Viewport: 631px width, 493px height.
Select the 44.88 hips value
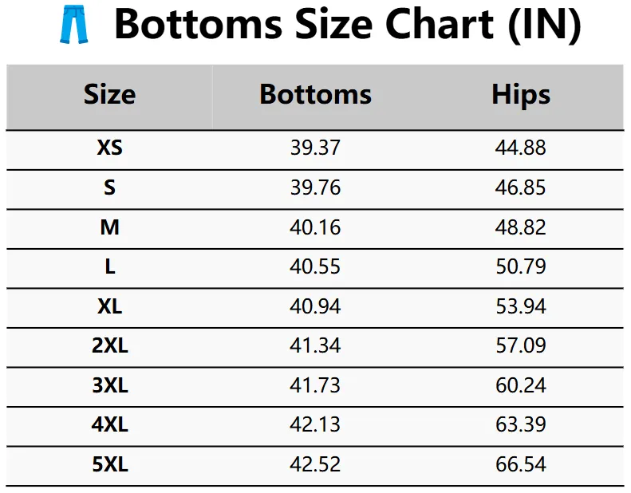pos(521,148)
